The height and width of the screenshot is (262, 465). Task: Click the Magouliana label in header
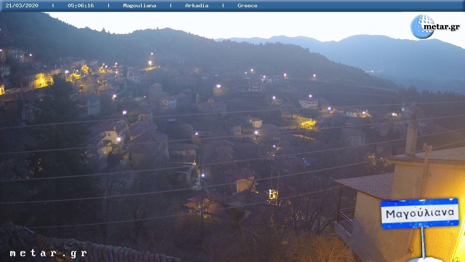(139, 5)
